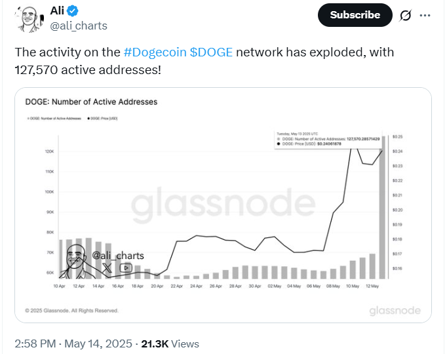Click the large glassnode watermark in chart center
The image size is (447, 354).
(210, 206)
